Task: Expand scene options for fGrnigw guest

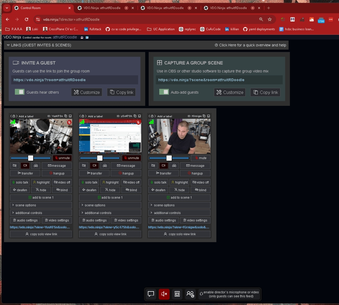Action: [x=179, y=205]
